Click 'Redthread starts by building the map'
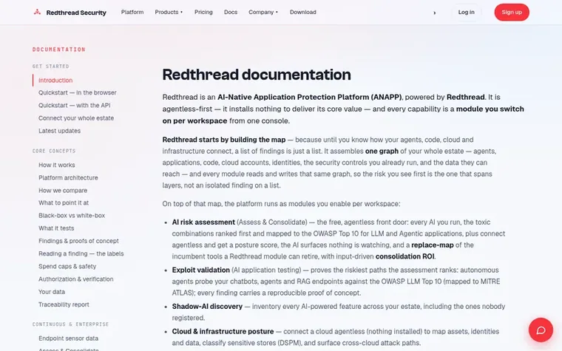This screenshot has height=351, width=562. tap(223, 140)
